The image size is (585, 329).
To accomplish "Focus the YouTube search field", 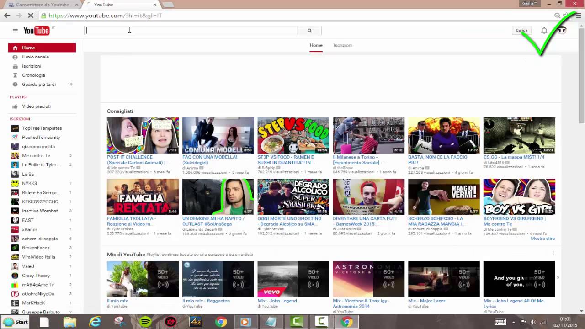I will [191, 31].
